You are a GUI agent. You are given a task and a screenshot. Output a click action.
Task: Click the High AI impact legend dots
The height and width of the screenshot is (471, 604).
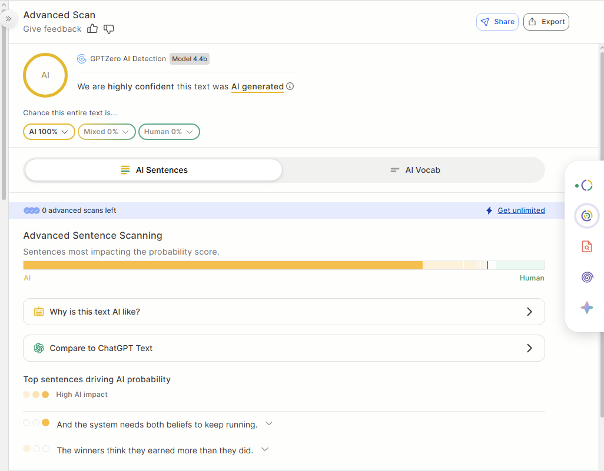[x=36, y=395]
